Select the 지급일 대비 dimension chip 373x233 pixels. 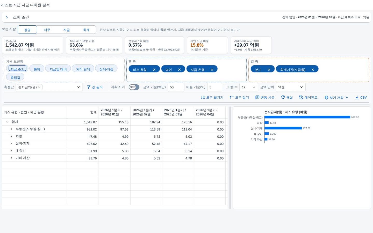click(58, 69)
